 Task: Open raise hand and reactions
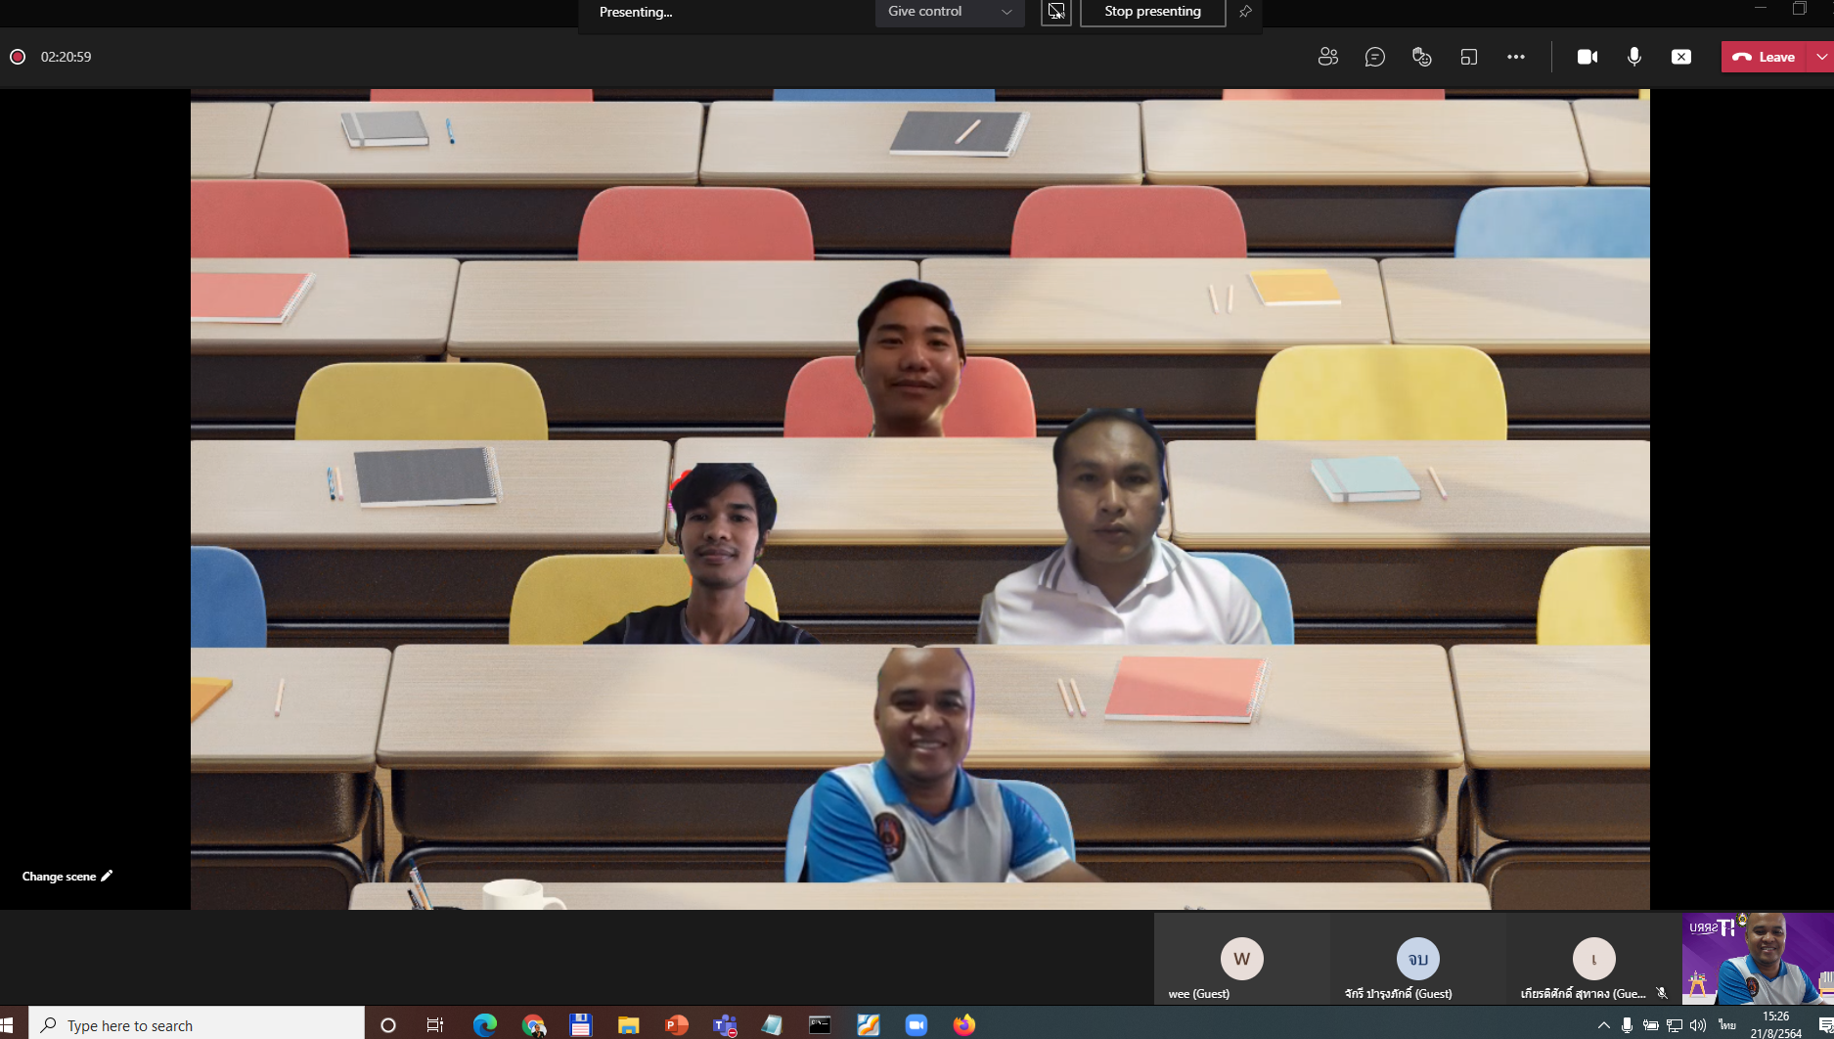(1421, 57)
